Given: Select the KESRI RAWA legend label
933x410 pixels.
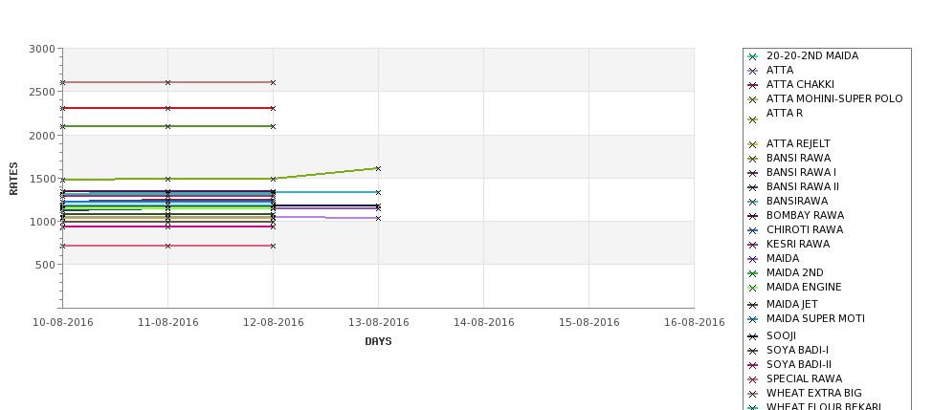Looking at the screenshot, I should (798, 244).
